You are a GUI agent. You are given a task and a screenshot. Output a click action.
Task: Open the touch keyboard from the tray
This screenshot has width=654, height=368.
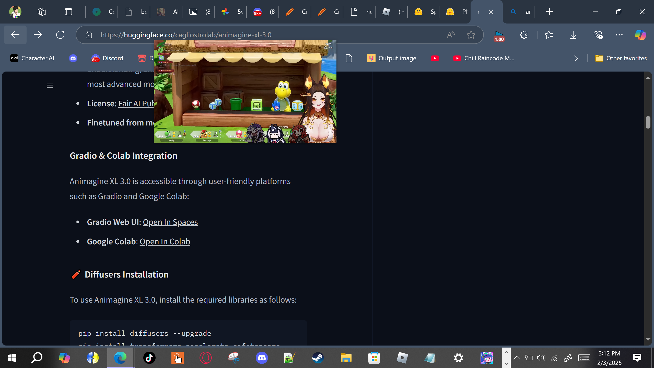coord(584,358)
